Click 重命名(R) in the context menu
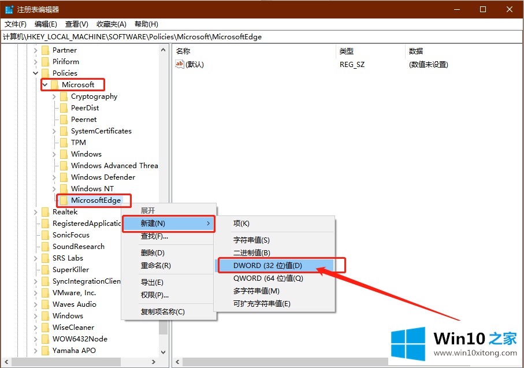The width and height of the screenshot is (524, 368). pyautogui.click(x=169, y=265)
